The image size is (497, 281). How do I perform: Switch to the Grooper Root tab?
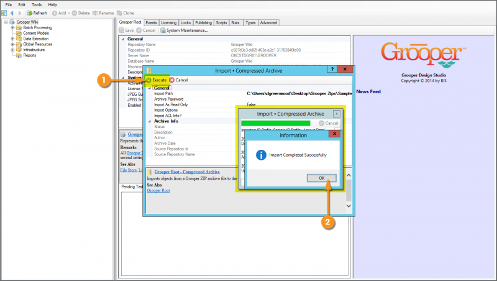pos(130,22)
